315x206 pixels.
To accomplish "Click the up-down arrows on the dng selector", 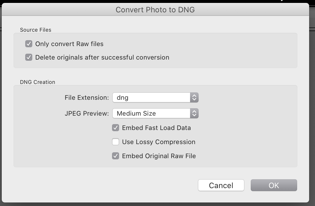I will click(194, 98).
